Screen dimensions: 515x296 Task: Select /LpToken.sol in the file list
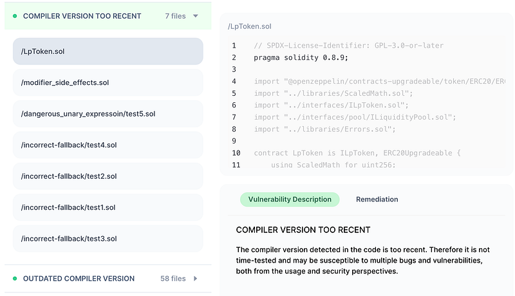click(108, 51)
